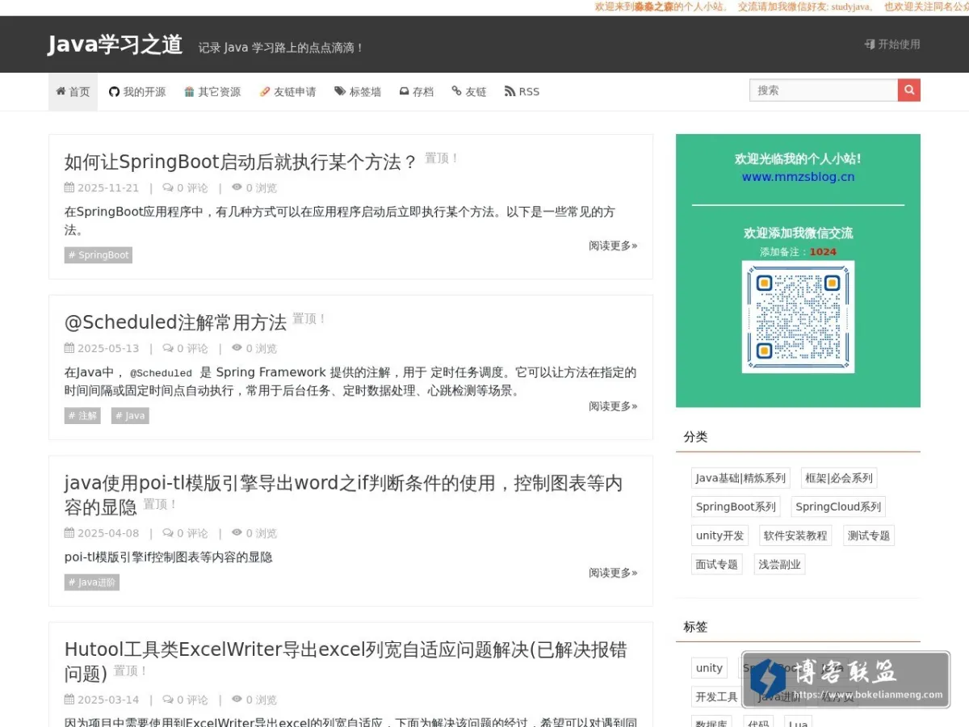Select the 开发工具 tag under 标签
The width and height of the screenshot is (969, 727).
[716, 697]
